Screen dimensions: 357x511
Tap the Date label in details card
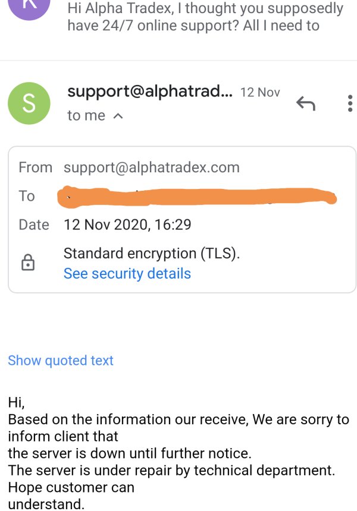point(34,225)
